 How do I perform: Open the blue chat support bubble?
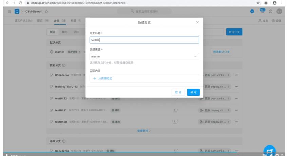(x=270, y=151)
